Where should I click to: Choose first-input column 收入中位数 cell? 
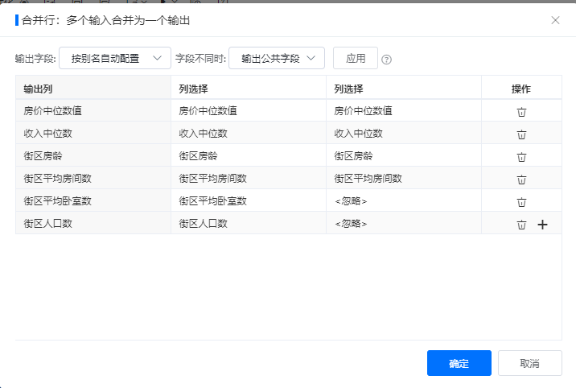point(249,133)
